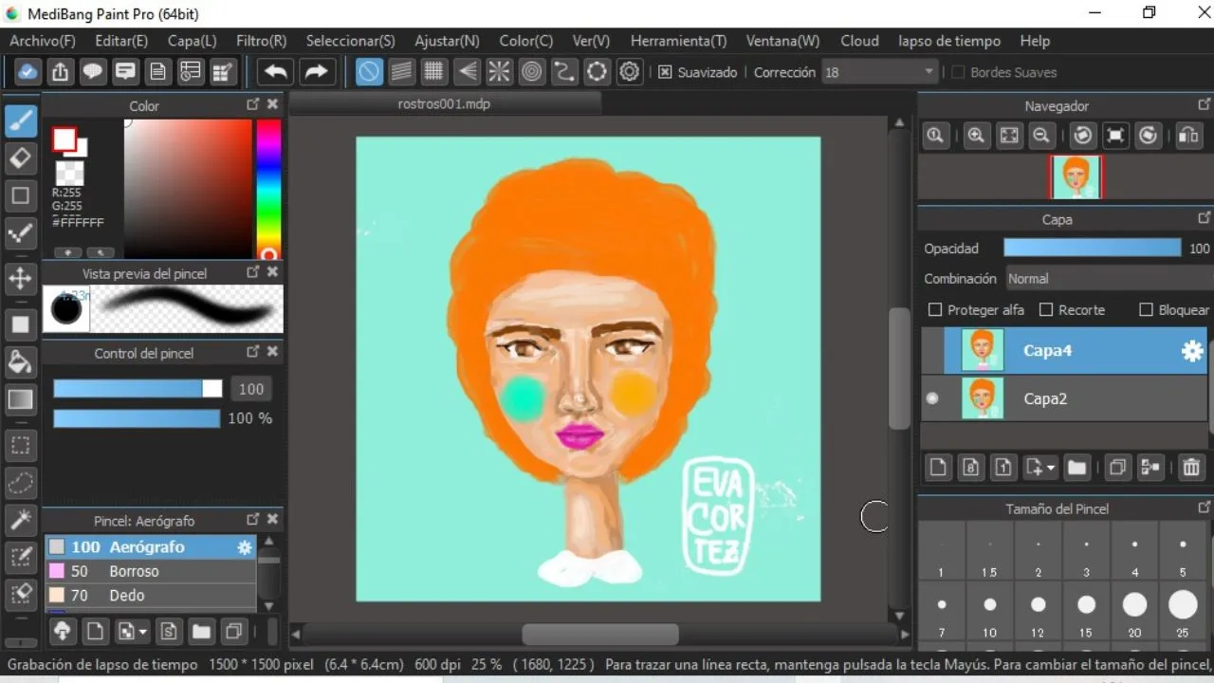Select the Lasso selection tool
Image resolution: width=1214 pixels, height=683 pixels.
21,483
